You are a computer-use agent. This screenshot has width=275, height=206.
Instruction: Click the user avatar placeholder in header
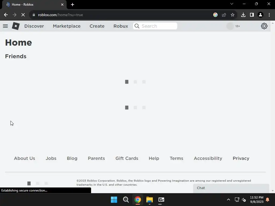230,26
